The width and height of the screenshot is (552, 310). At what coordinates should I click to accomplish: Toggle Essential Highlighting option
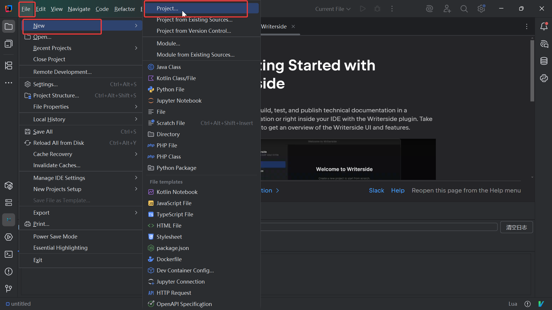tap(60, 248)
